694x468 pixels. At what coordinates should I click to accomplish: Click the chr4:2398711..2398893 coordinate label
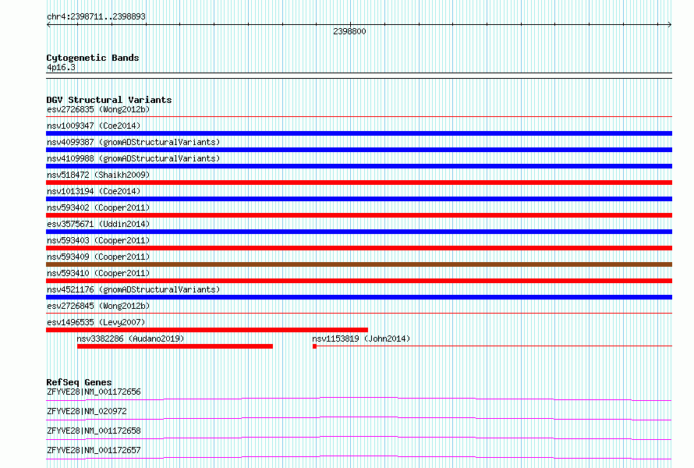[x=96, y=16]
